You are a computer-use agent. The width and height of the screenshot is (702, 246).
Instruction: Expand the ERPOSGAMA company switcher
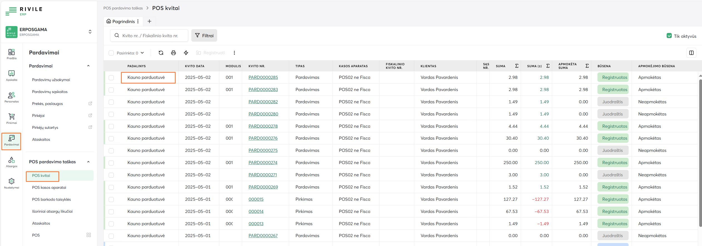[x=90, y=32]
